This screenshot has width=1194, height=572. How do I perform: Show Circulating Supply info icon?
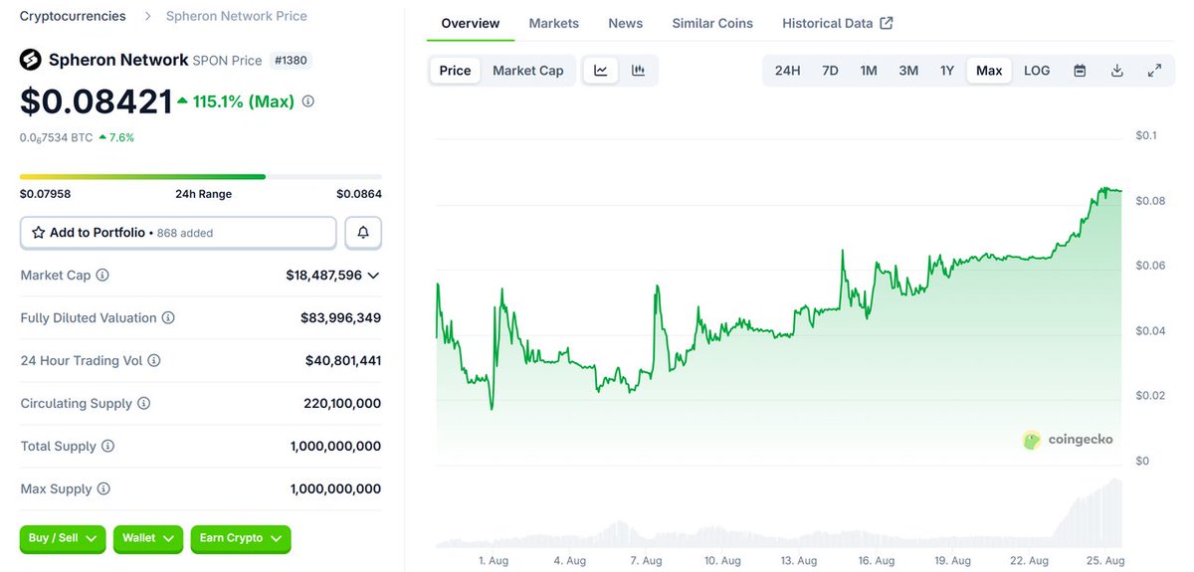[144, 404]
